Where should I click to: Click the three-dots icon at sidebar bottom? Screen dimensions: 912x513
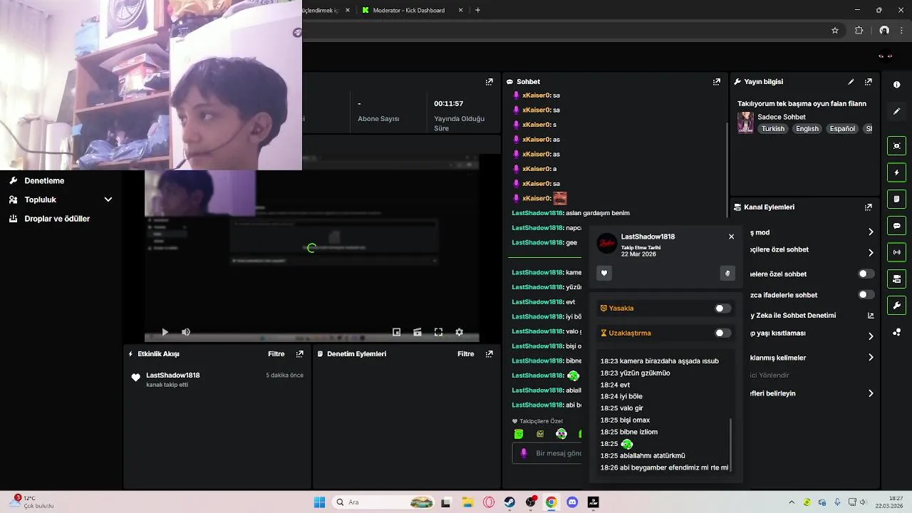click(896, 332)
